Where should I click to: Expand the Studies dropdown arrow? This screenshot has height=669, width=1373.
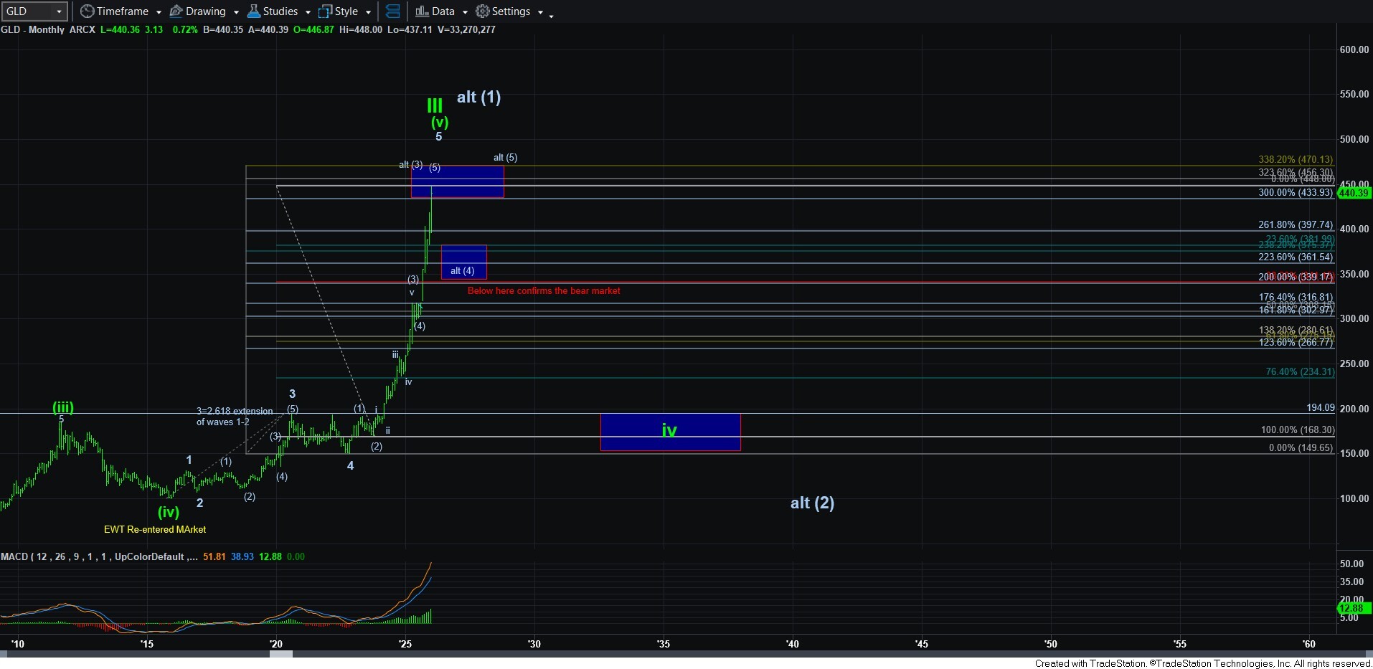[308, 12]
